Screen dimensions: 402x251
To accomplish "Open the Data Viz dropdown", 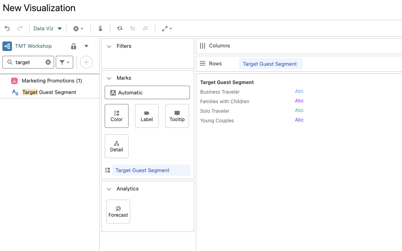I will 47,28.
